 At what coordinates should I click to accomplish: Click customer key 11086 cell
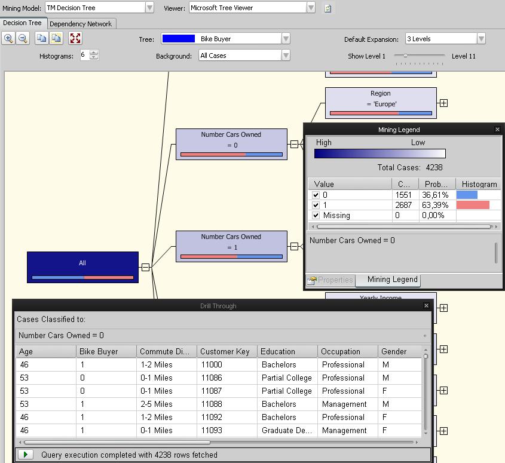(x=227, y=378)
